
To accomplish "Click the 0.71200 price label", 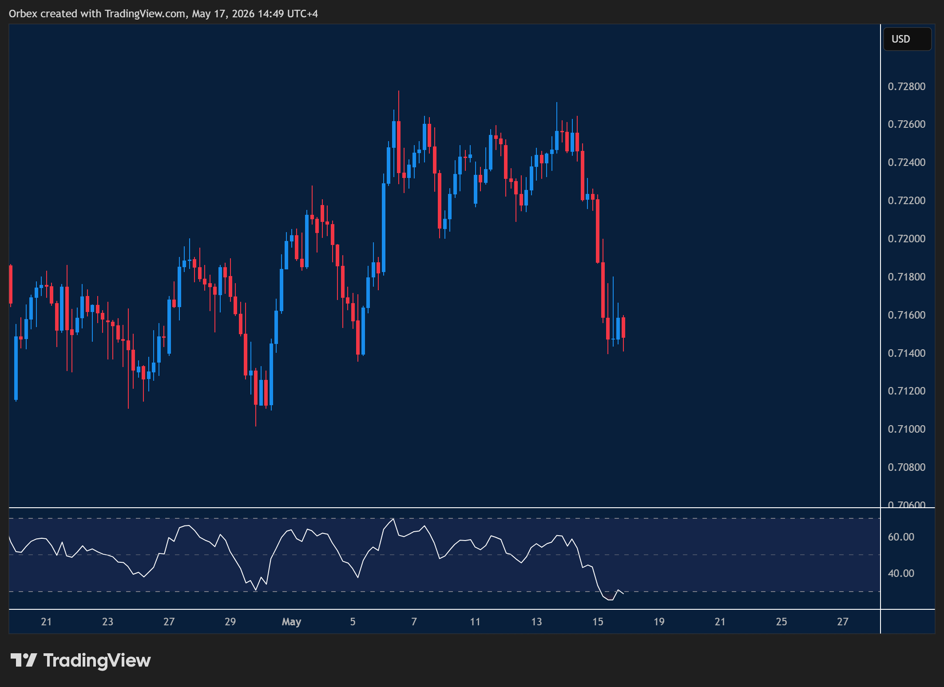I will click(907, 391).
